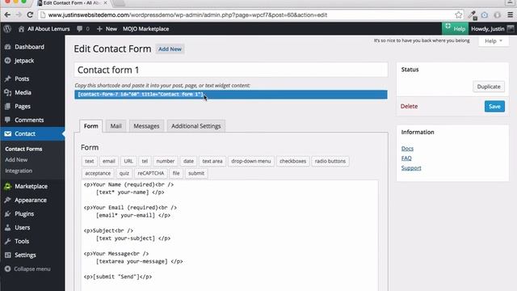517x291 pixels.
Task: Open Pages menu in sidebar
Action: click(23, 106)
